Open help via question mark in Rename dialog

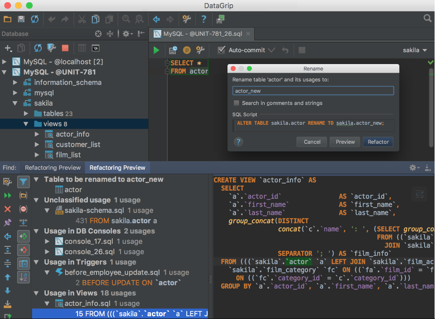[238, 142]
